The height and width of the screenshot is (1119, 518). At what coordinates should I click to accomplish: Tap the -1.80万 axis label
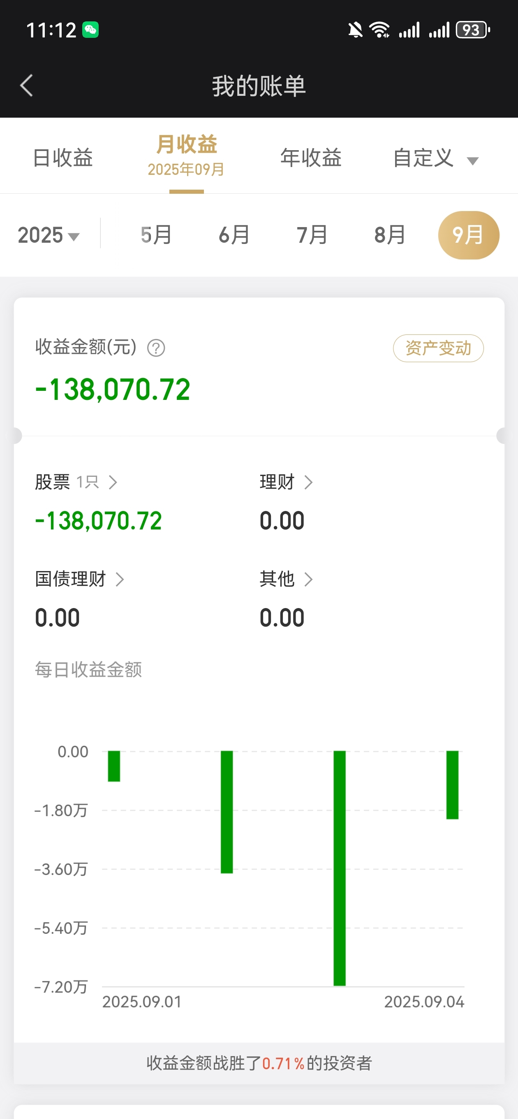[61, 810]
